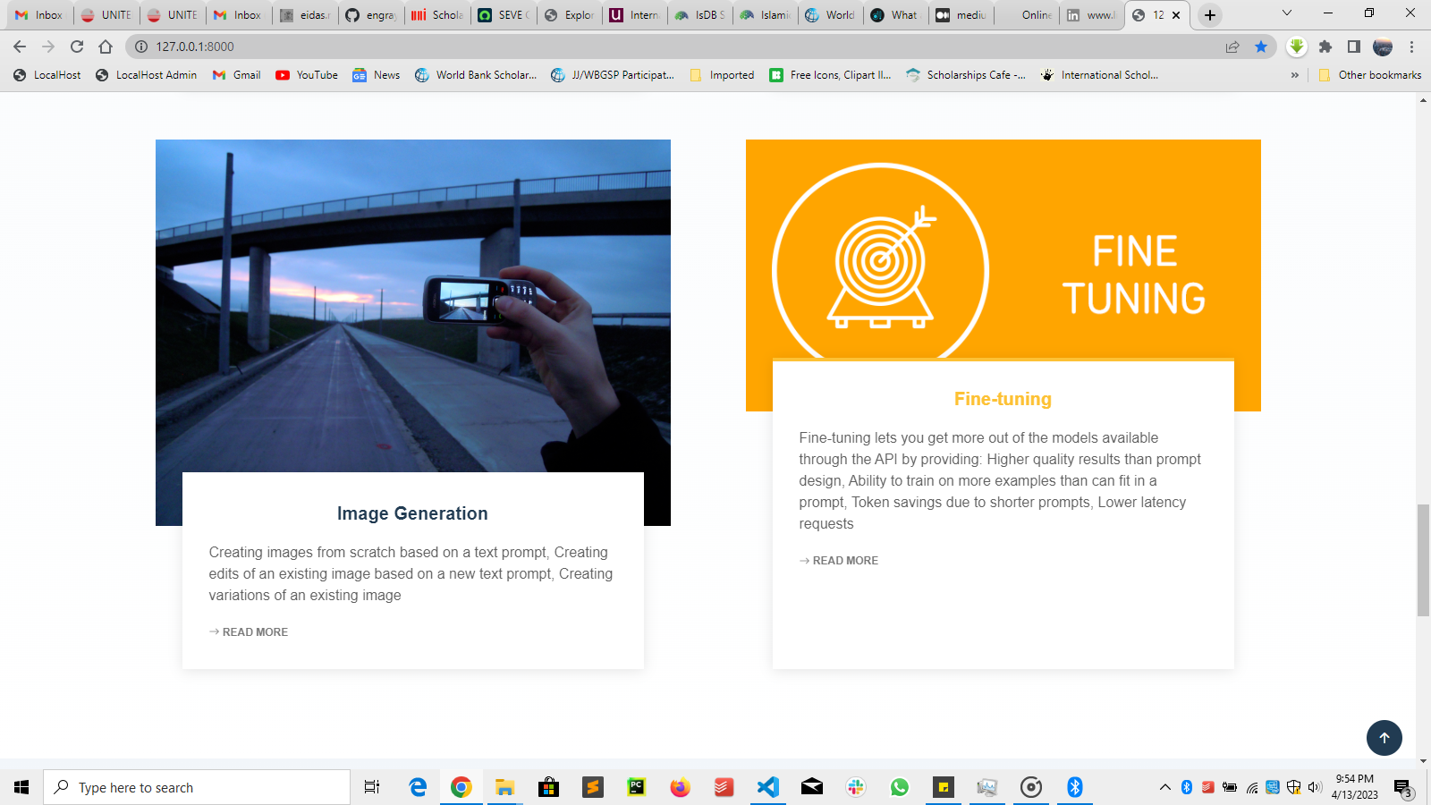This screenshot has width=1431, height=805.
Task: Open the downloads icon in Chrome toolbar
Action: point(1297,47)
